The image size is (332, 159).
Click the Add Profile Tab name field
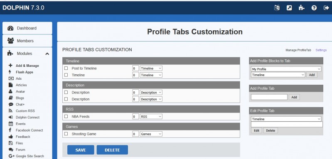(x=269, y=97)
